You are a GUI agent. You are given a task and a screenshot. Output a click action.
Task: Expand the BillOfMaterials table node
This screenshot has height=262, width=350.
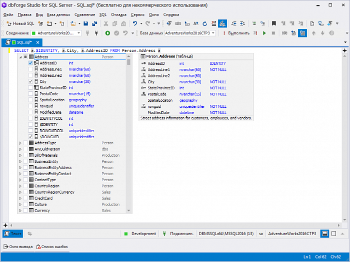tap(20, 155)
